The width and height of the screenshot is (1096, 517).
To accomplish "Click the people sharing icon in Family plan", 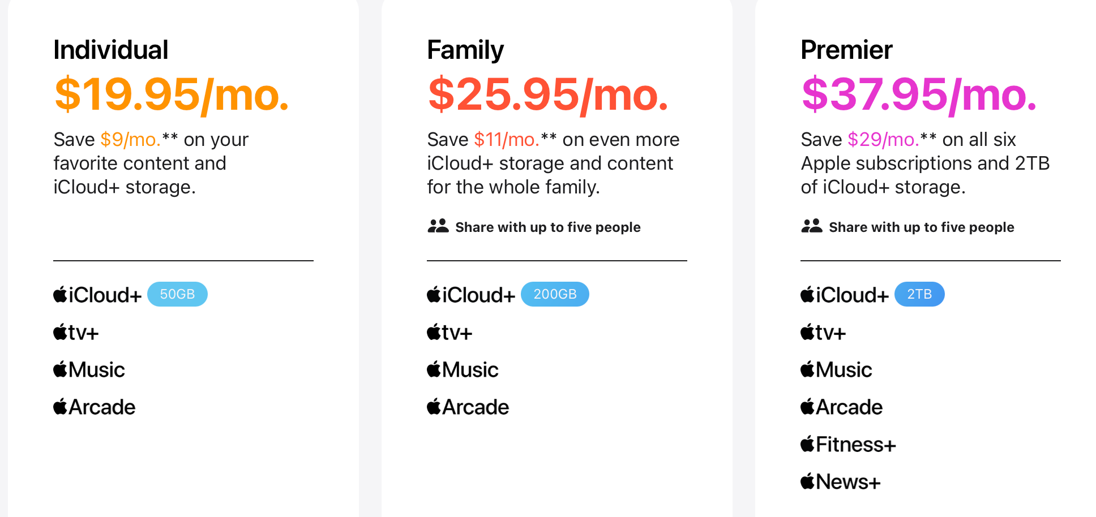I will 438,226.
